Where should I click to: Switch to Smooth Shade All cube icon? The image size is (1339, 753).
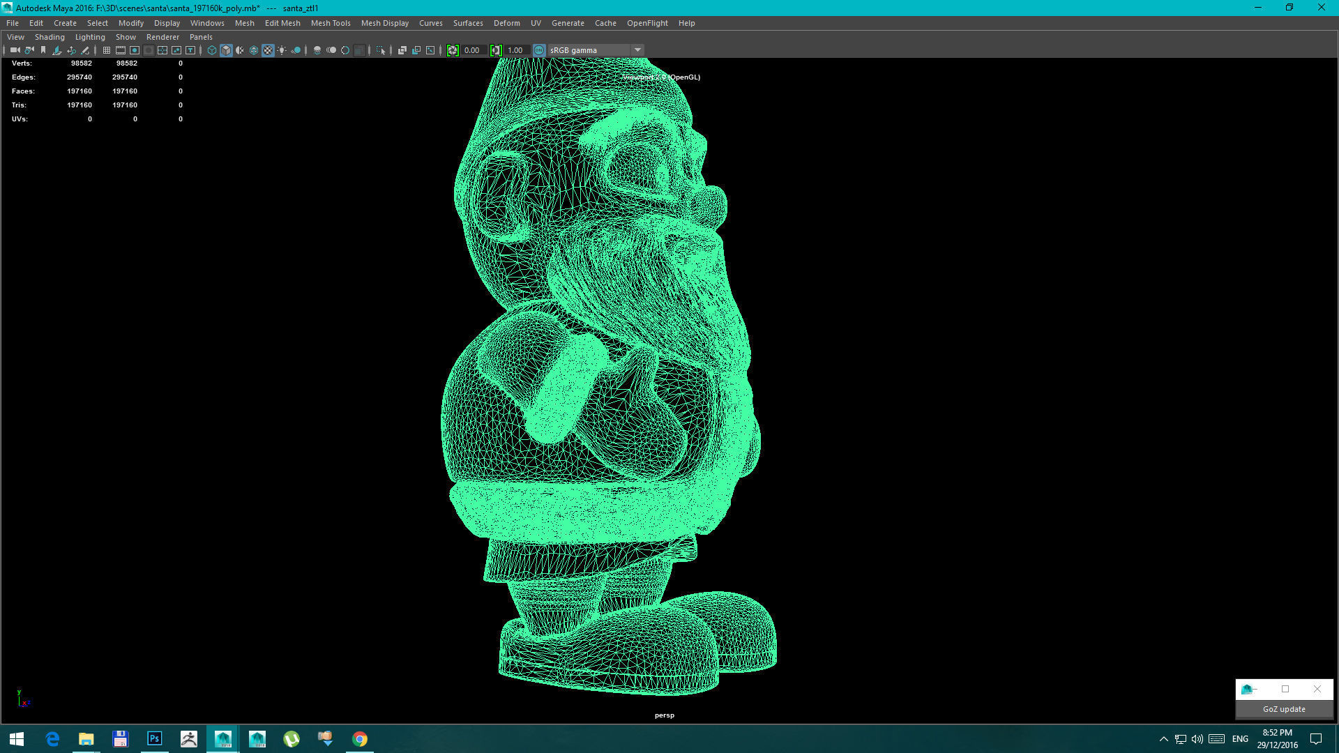pyautogui.click(x=226, y=50)
